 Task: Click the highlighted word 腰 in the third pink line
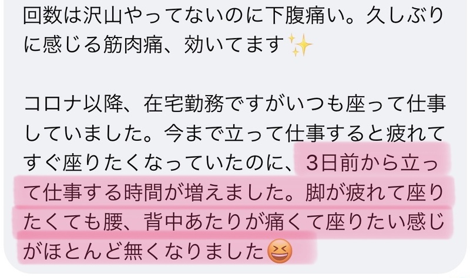coord(113,222)
